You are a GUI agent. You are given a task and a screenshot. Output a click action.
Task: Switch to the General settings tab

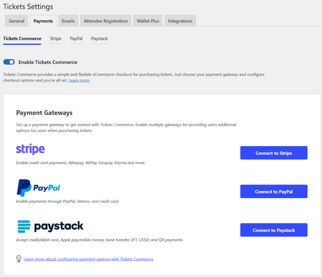click(x=16, y=21)
